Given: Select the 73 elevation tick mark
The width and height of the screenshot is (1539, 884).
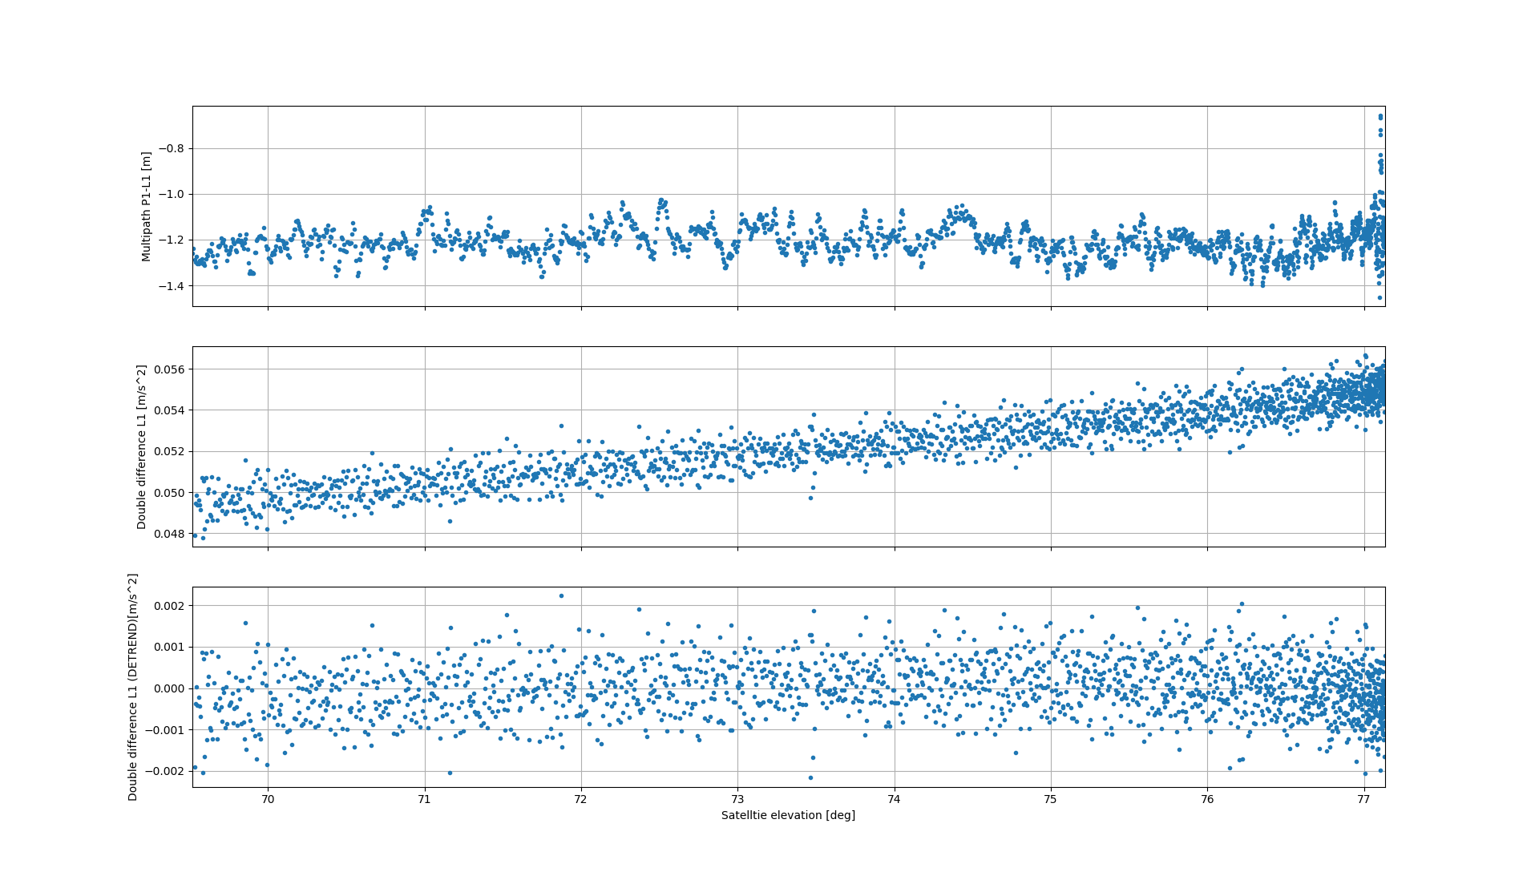Looking at the screenshot, I should click(x=739, y=788).
